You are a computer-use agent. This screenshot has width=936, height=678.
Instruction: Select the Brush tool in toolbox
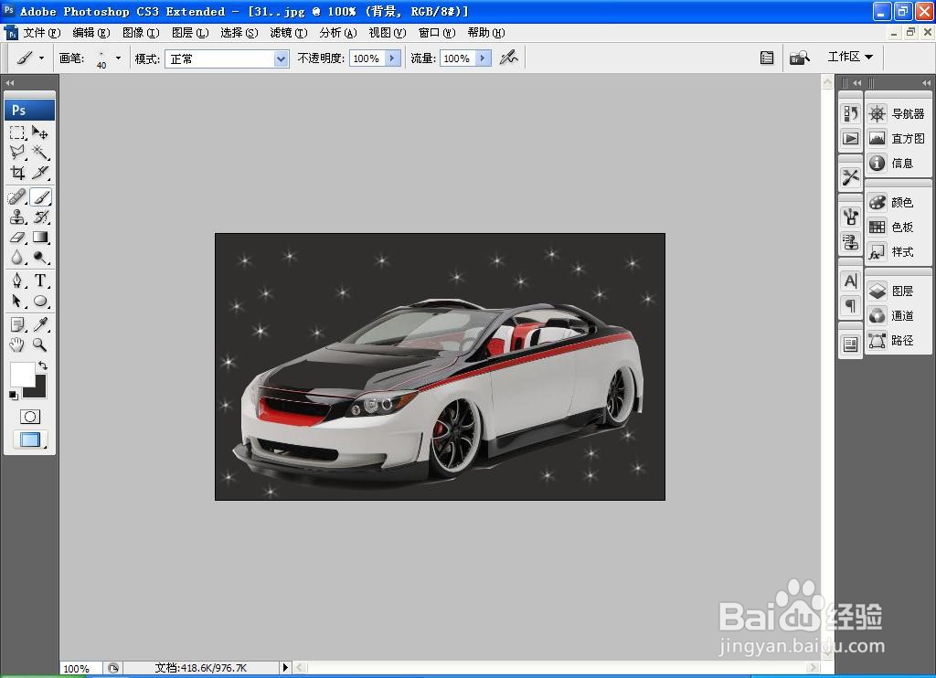pos(40,196)
